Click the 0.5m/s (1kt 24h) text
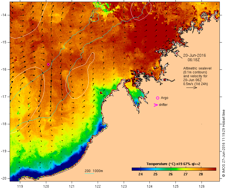This screenshot has height=189, width=227. click(195, 84)
